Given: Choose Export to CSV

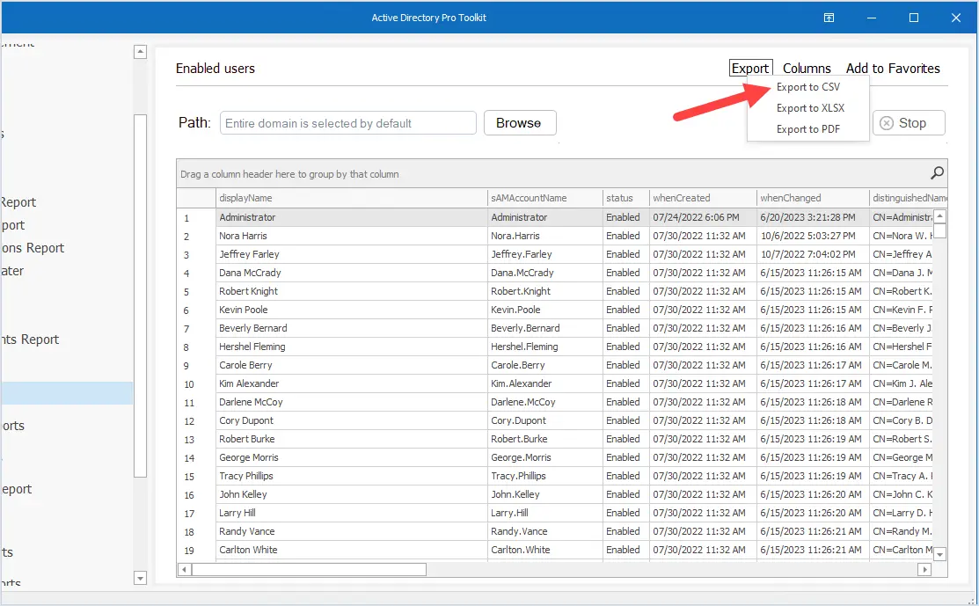Looking at the screenshot, I should click(x=808, y=87).
